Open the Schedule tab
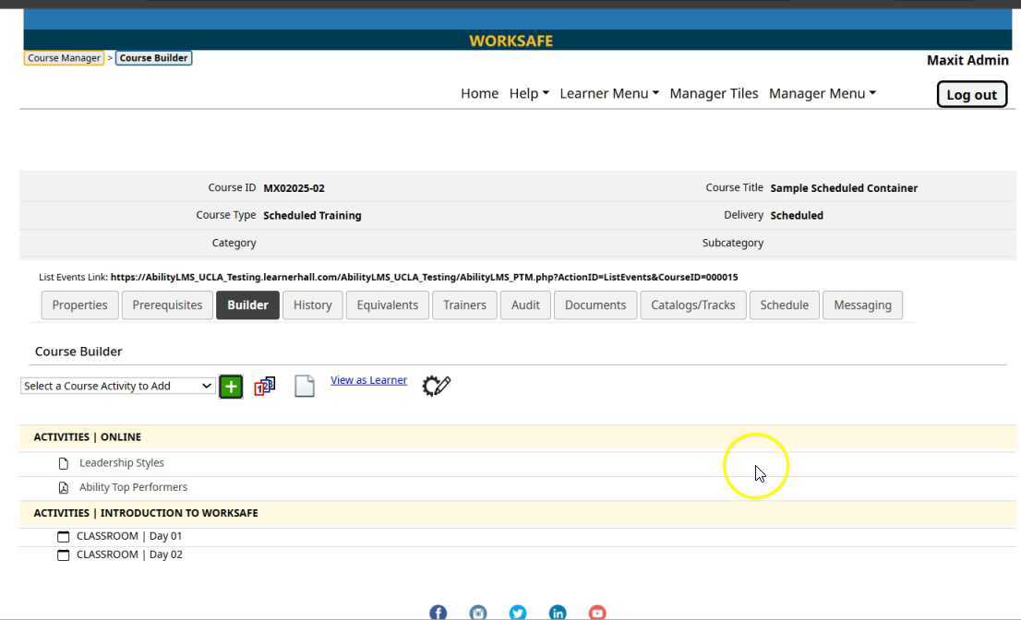 [x=784, y=305]
